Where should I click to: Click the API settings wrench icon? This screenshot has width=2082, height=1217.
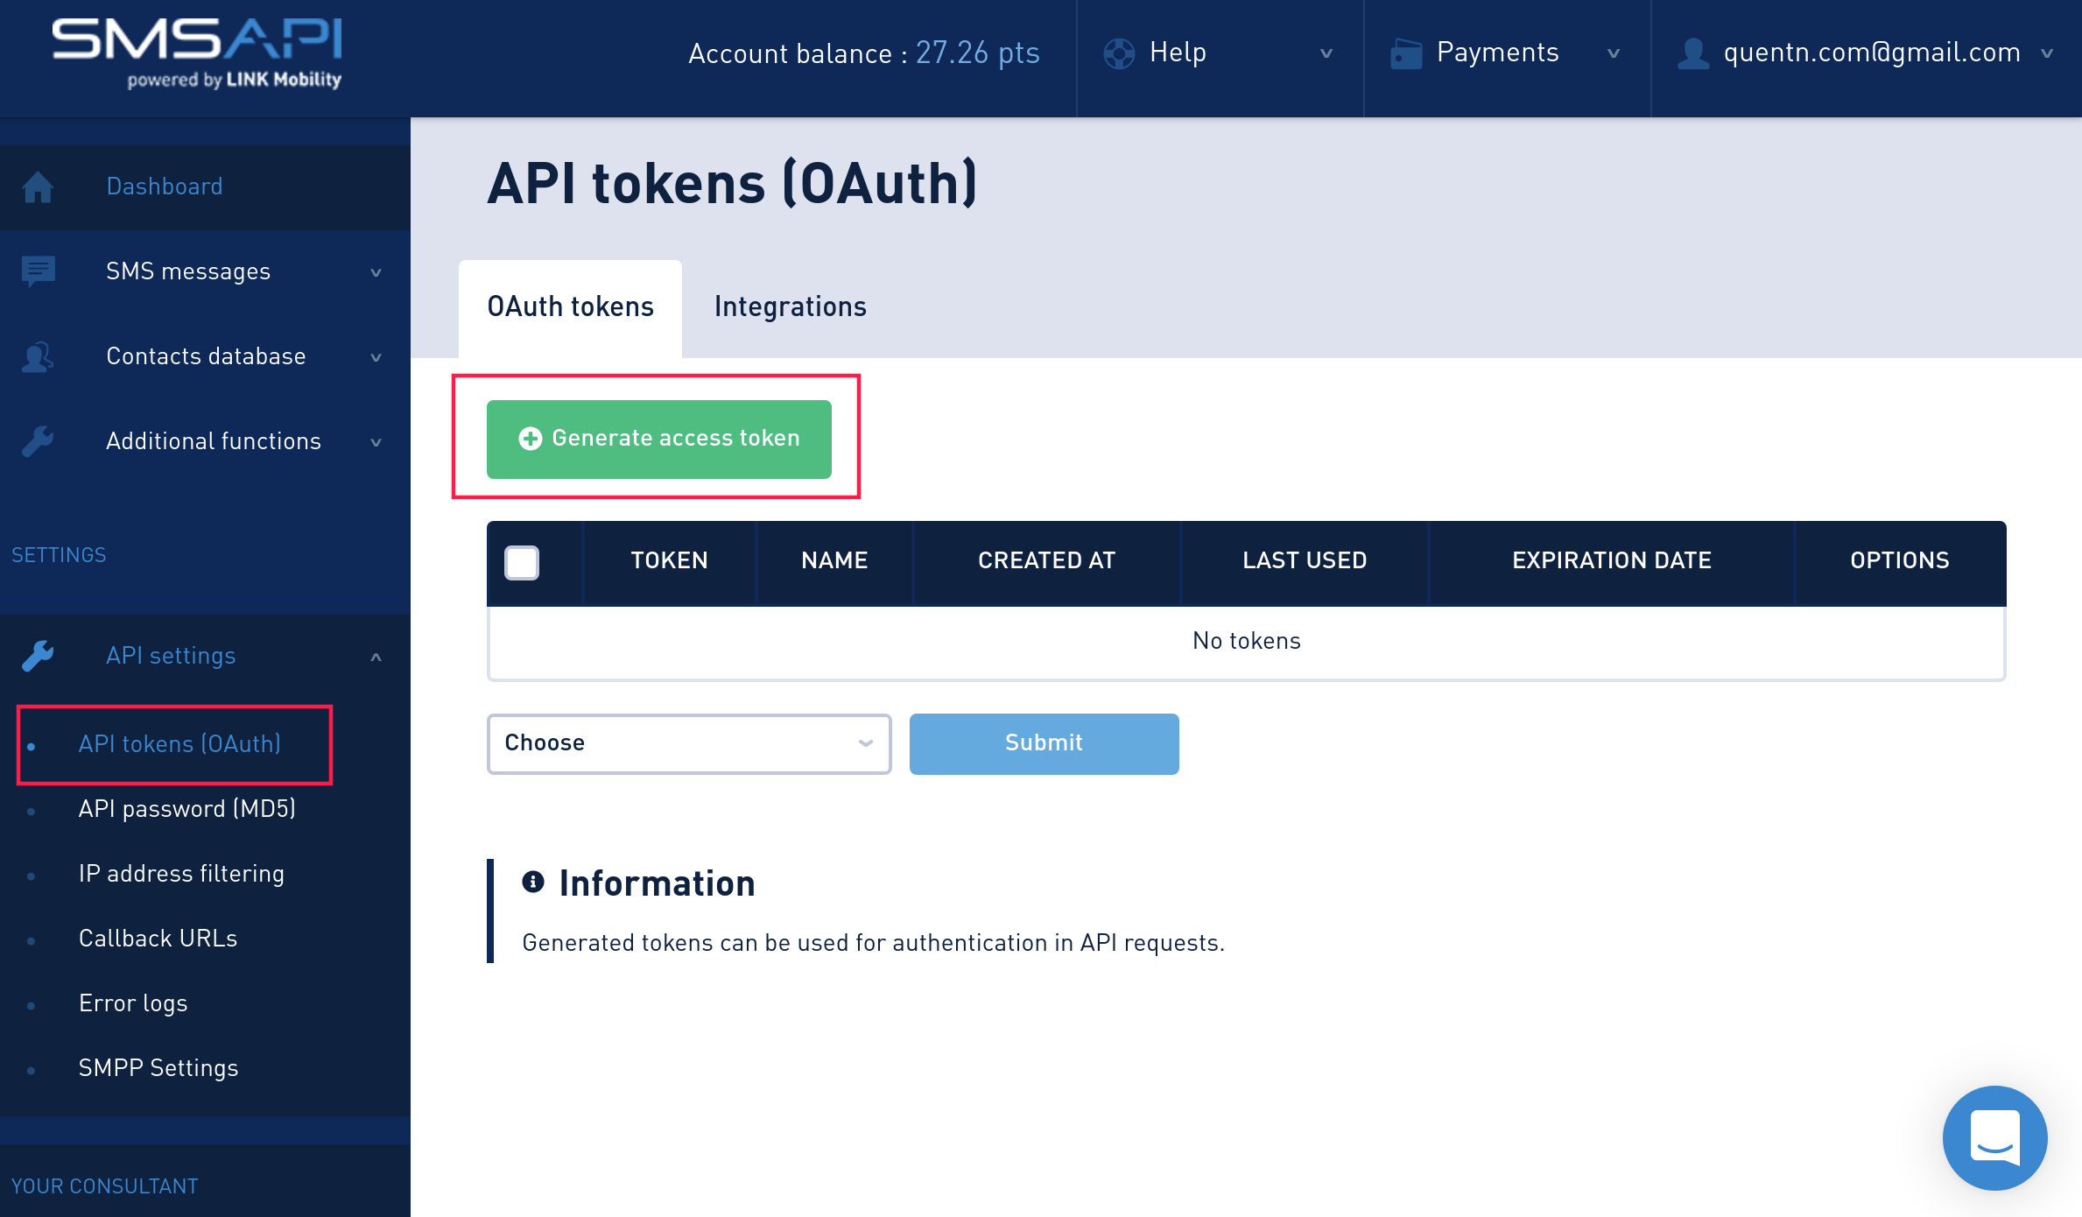38,656
